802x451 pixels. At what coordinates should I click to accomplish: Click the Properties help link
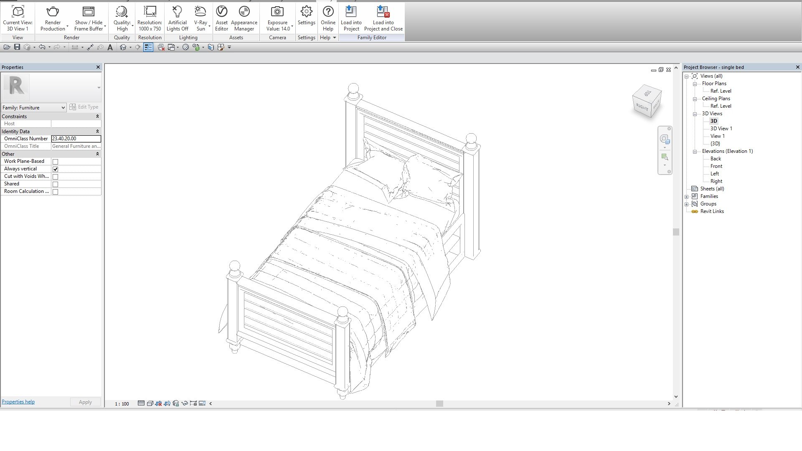18,402
